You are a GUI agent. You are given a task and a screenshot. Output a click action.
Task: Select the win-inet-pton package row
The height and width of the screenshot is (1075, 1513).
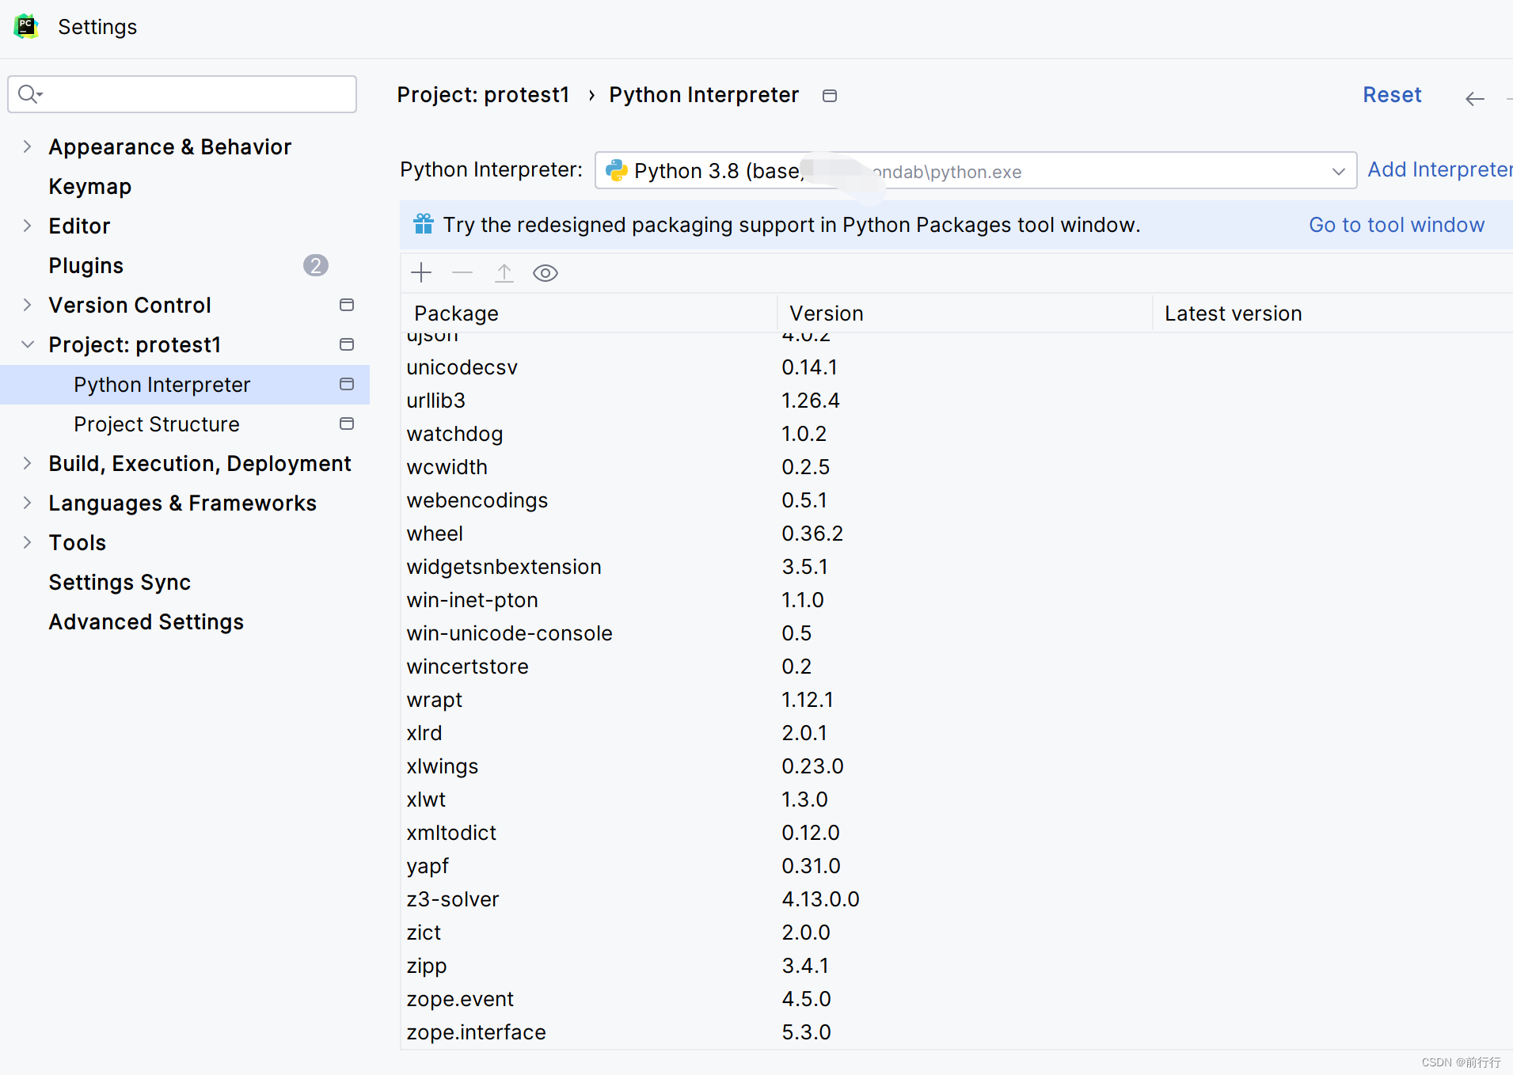coord(956,600)
